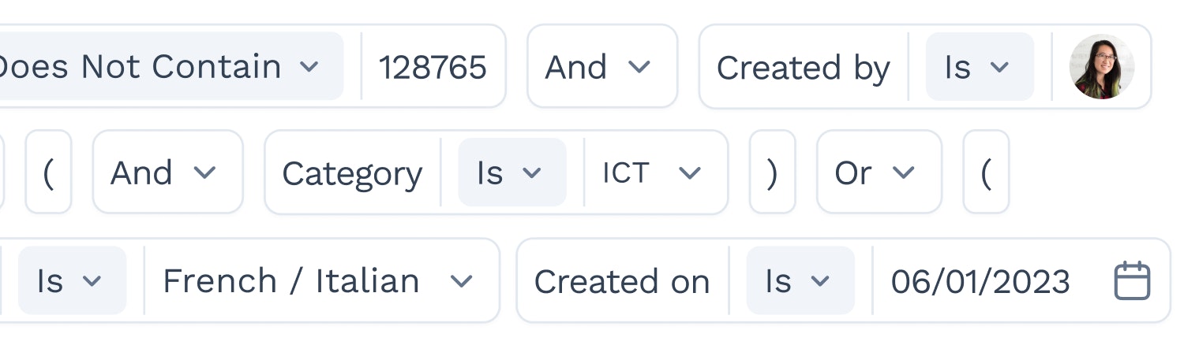Click the opening parenthesis before And
The image size is (1199, 356).
(x=49, y=172)
